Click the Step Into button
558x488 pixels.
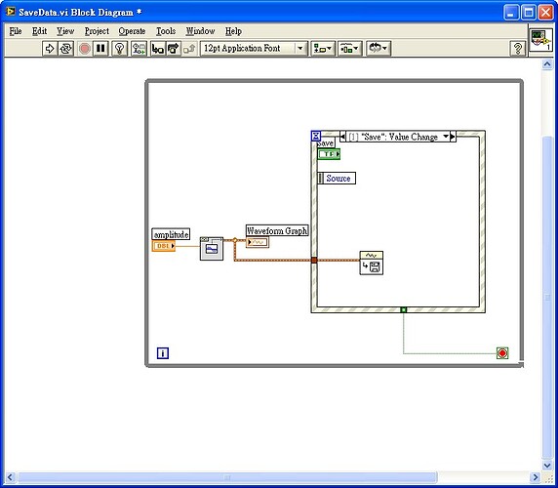[x=158, y=49]
